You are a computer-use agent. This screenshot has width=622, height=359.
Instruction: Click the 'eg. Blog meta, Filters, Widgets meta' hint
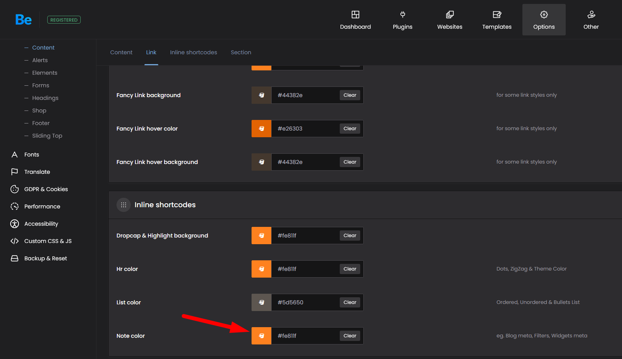coord(542,336)
